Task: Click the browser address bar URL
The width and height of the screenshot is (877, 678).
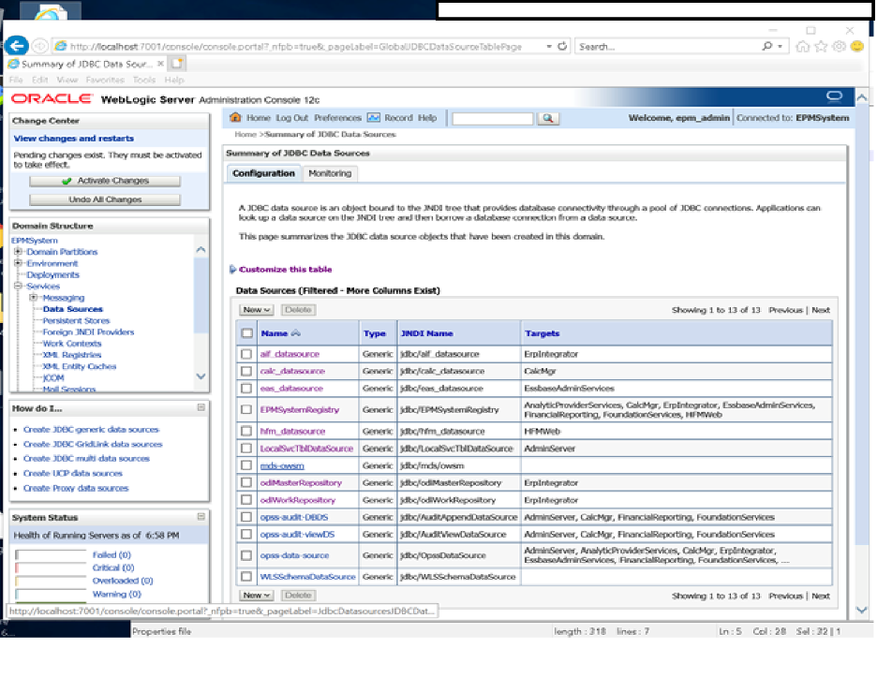Action: tap(296, 47)
